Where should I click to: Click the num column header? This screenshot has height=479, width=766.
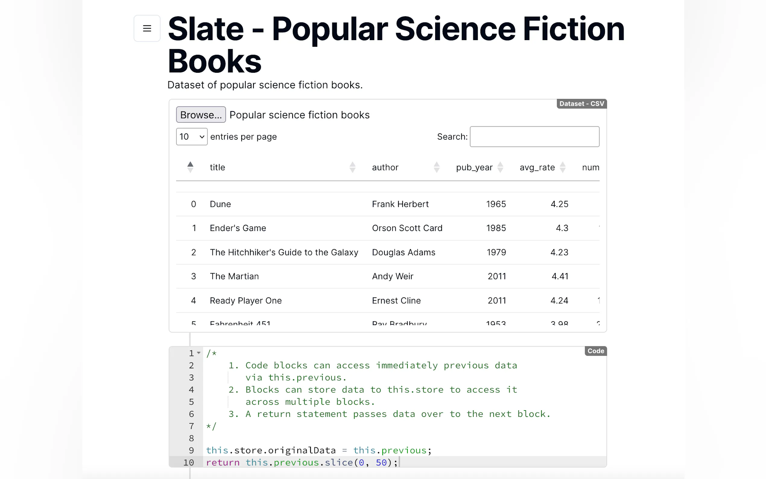590,167
